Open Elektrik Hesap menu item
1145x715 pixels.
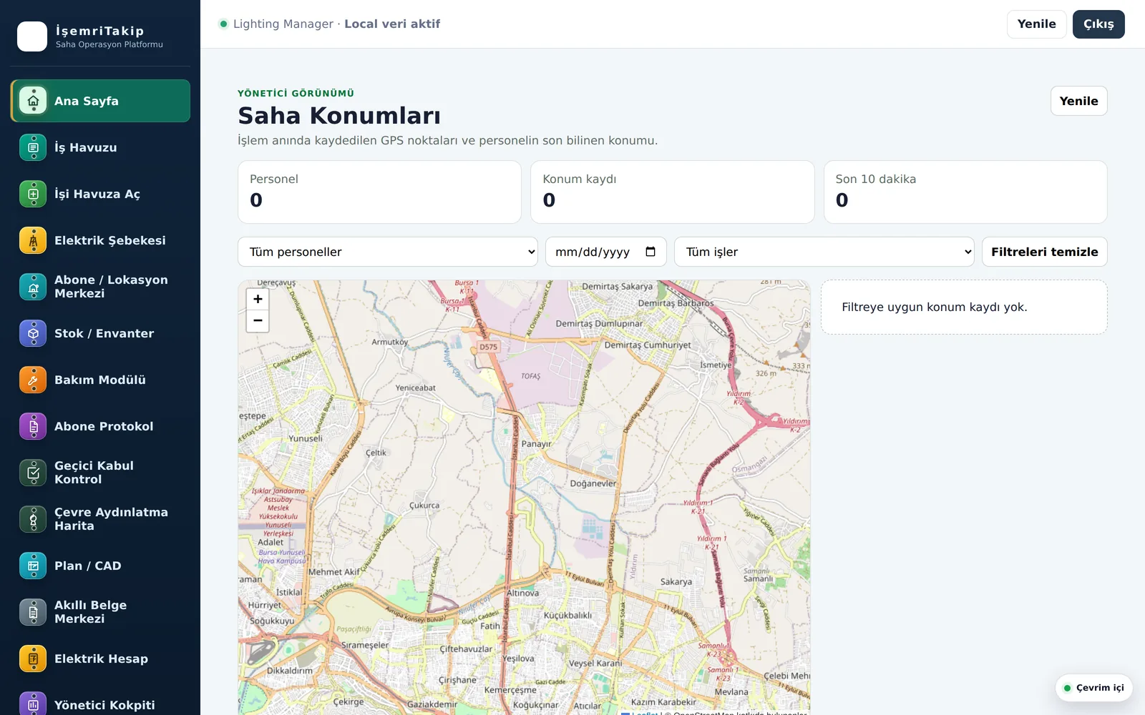[x=100, y=659]
